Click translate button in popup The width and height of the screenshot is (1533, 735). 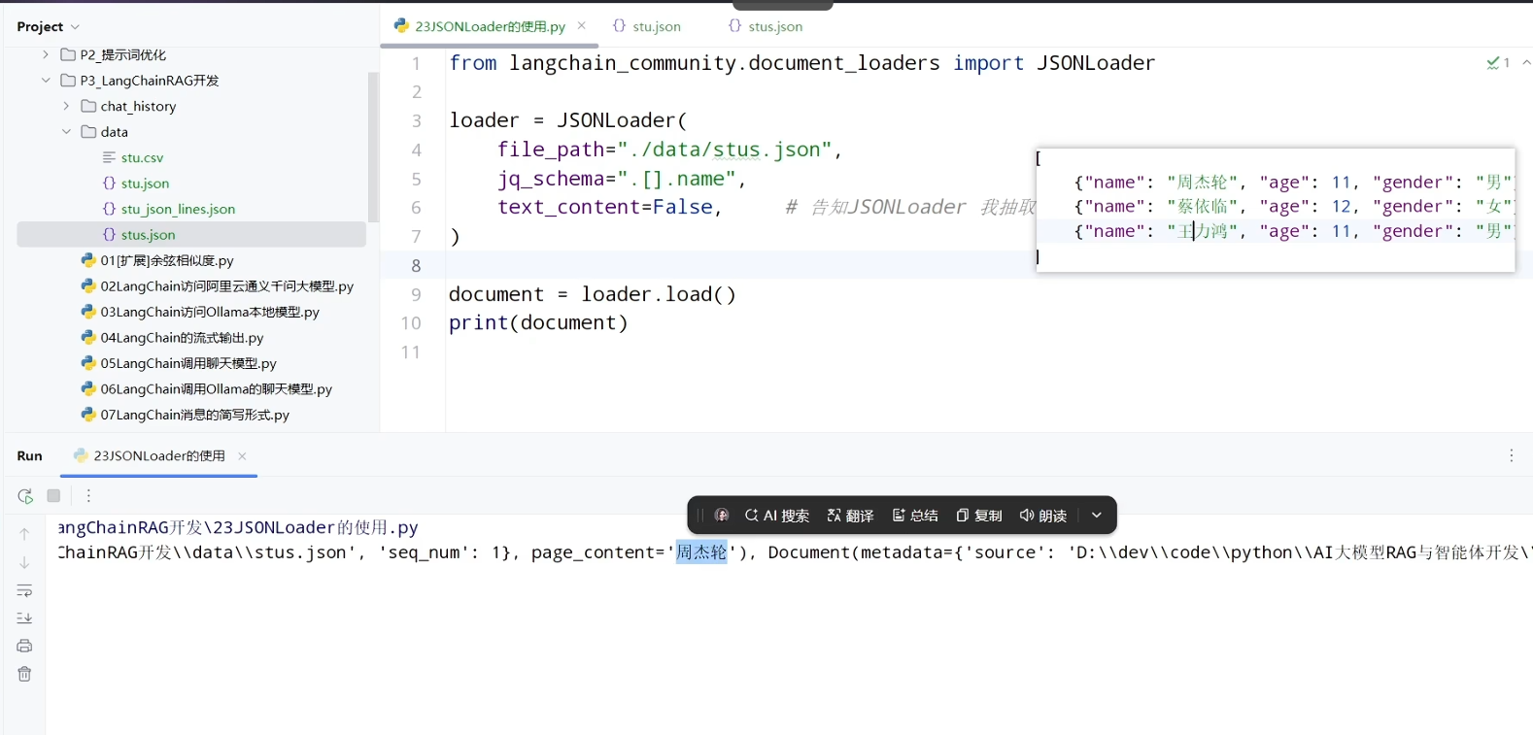pyautogui.click(x=850, y=516)
